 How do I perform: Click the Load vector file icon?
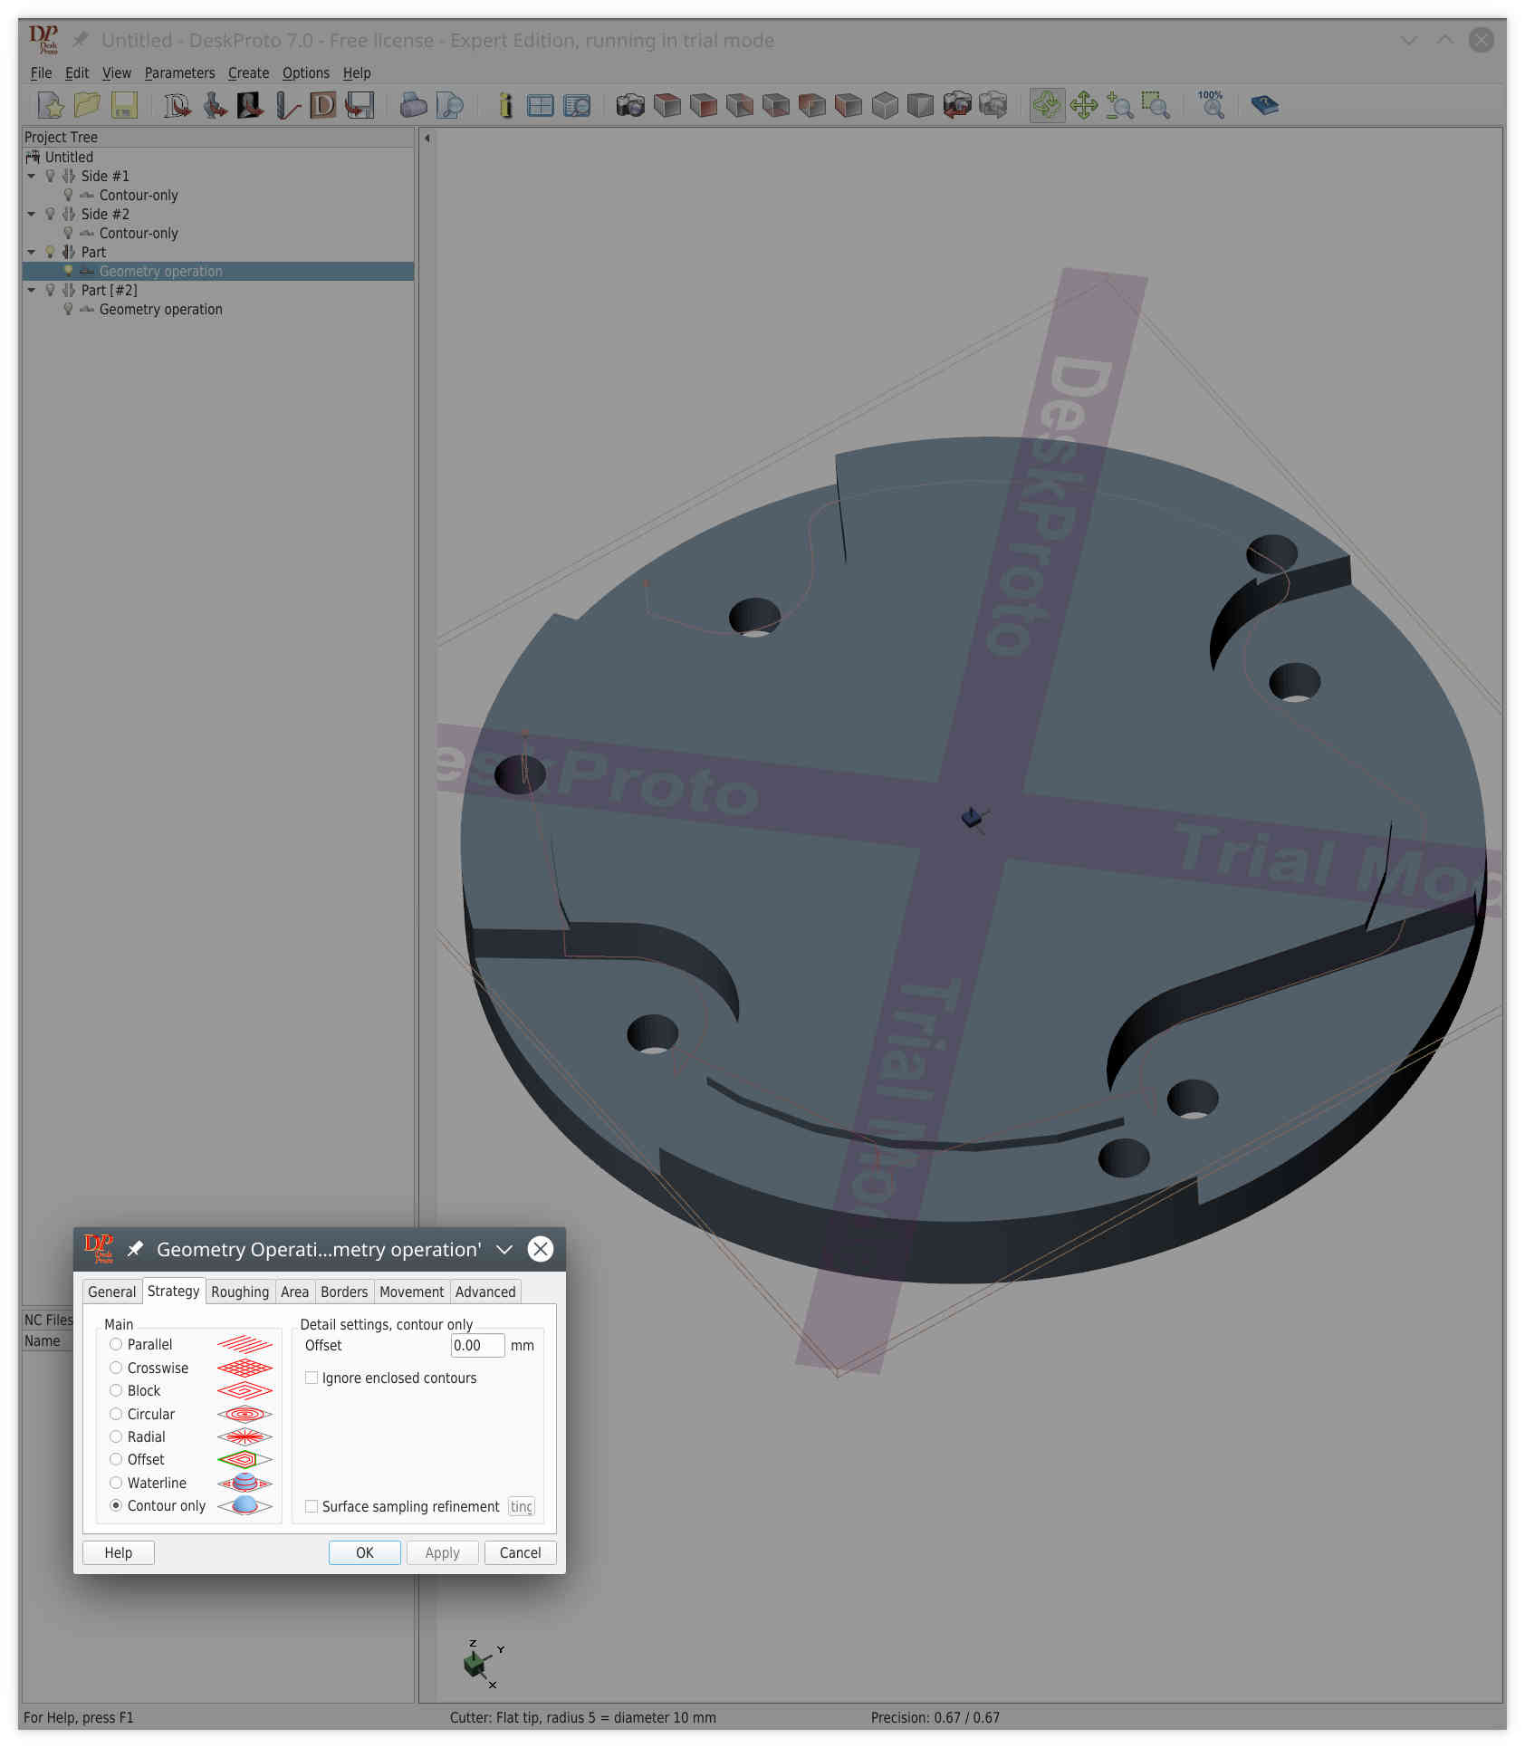click(x=177, y=105)
